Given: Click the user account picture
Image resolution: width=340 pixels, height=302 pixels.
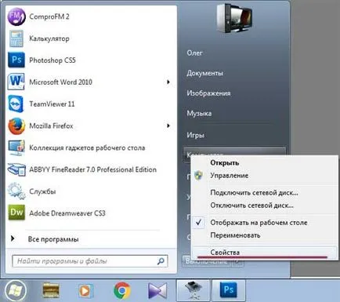Looking at the screenshot, I should [234, 18].
